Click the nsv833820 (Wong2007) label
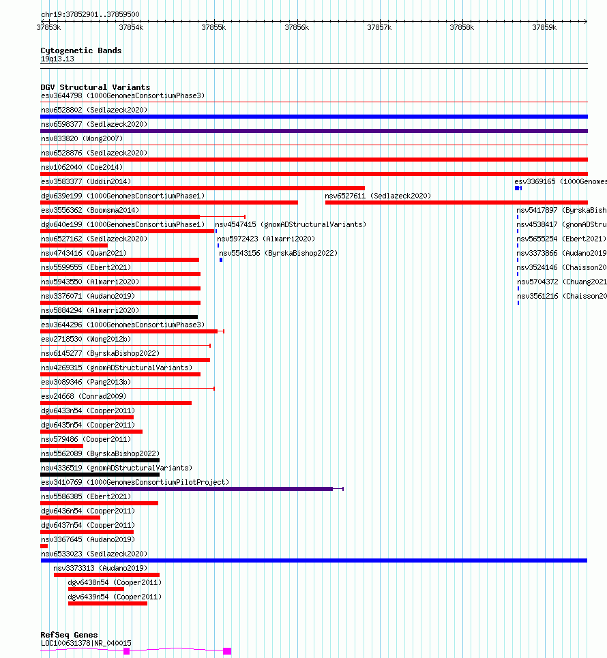Viewport: 607px width, 658px height. [82, 138]
